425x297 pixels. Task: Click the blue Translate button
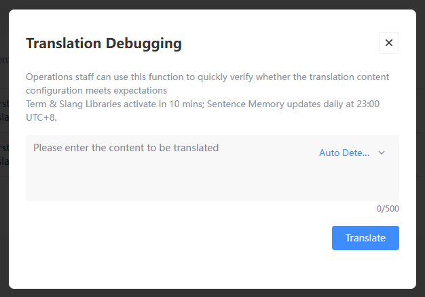pyautogui.click(x=365, y=238)
